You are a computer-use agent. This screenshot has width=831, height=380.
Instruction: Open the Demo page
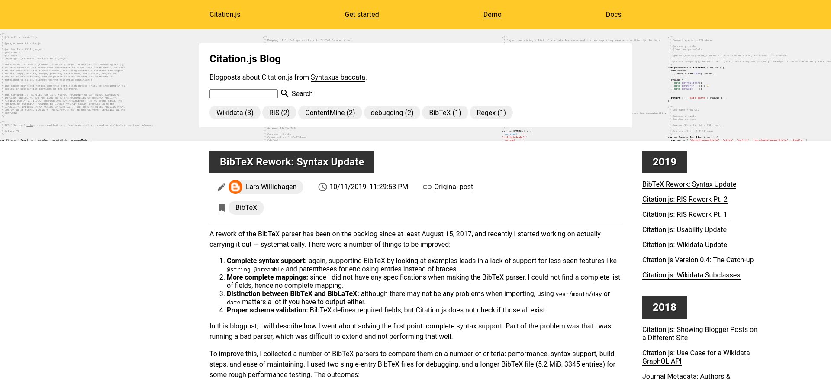tap(492, 15)
